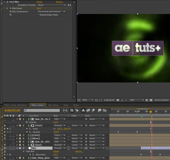This screenshot has height=160, width=170.
Task: Toggle Repeat Edge Pixels checkbox
Action: coord(38,15)
